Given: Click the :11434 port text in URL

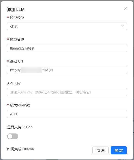Looking at the screenshot, I should tap(48, 70).
